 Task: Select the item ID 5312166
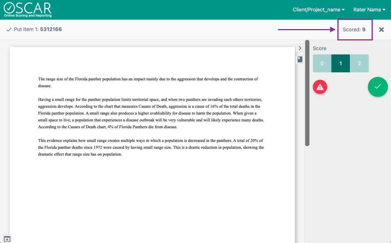51,29
